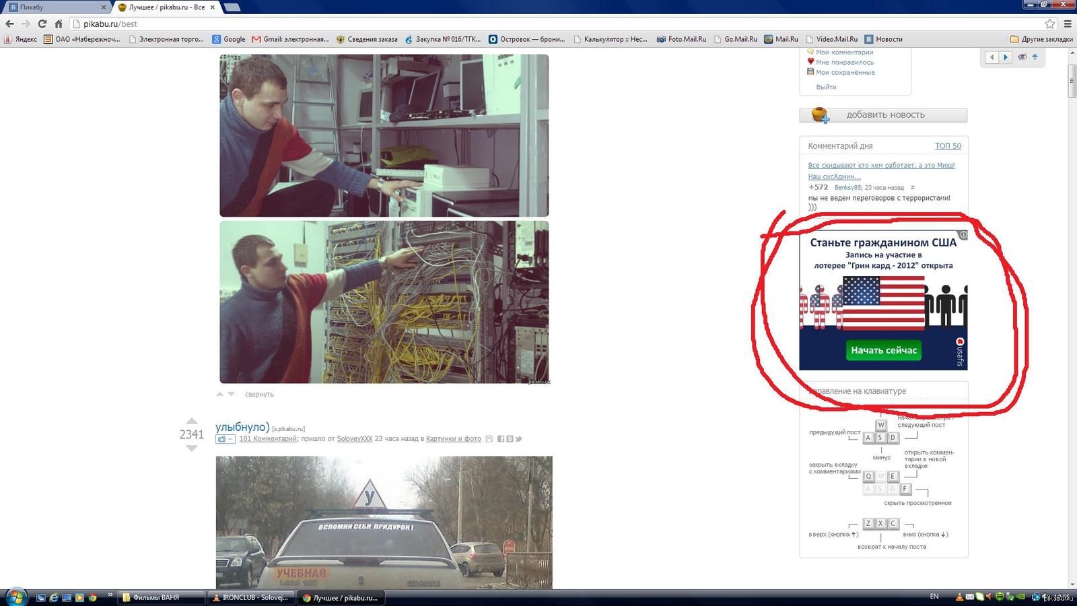Screen dimensions: 1077x606
Task: Open the Яндекс bookmark
Action: click(21, 39)
